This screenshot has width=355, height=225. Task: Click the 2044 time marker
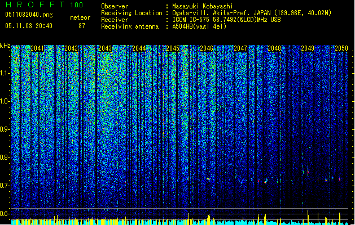[x=139, y=48]
